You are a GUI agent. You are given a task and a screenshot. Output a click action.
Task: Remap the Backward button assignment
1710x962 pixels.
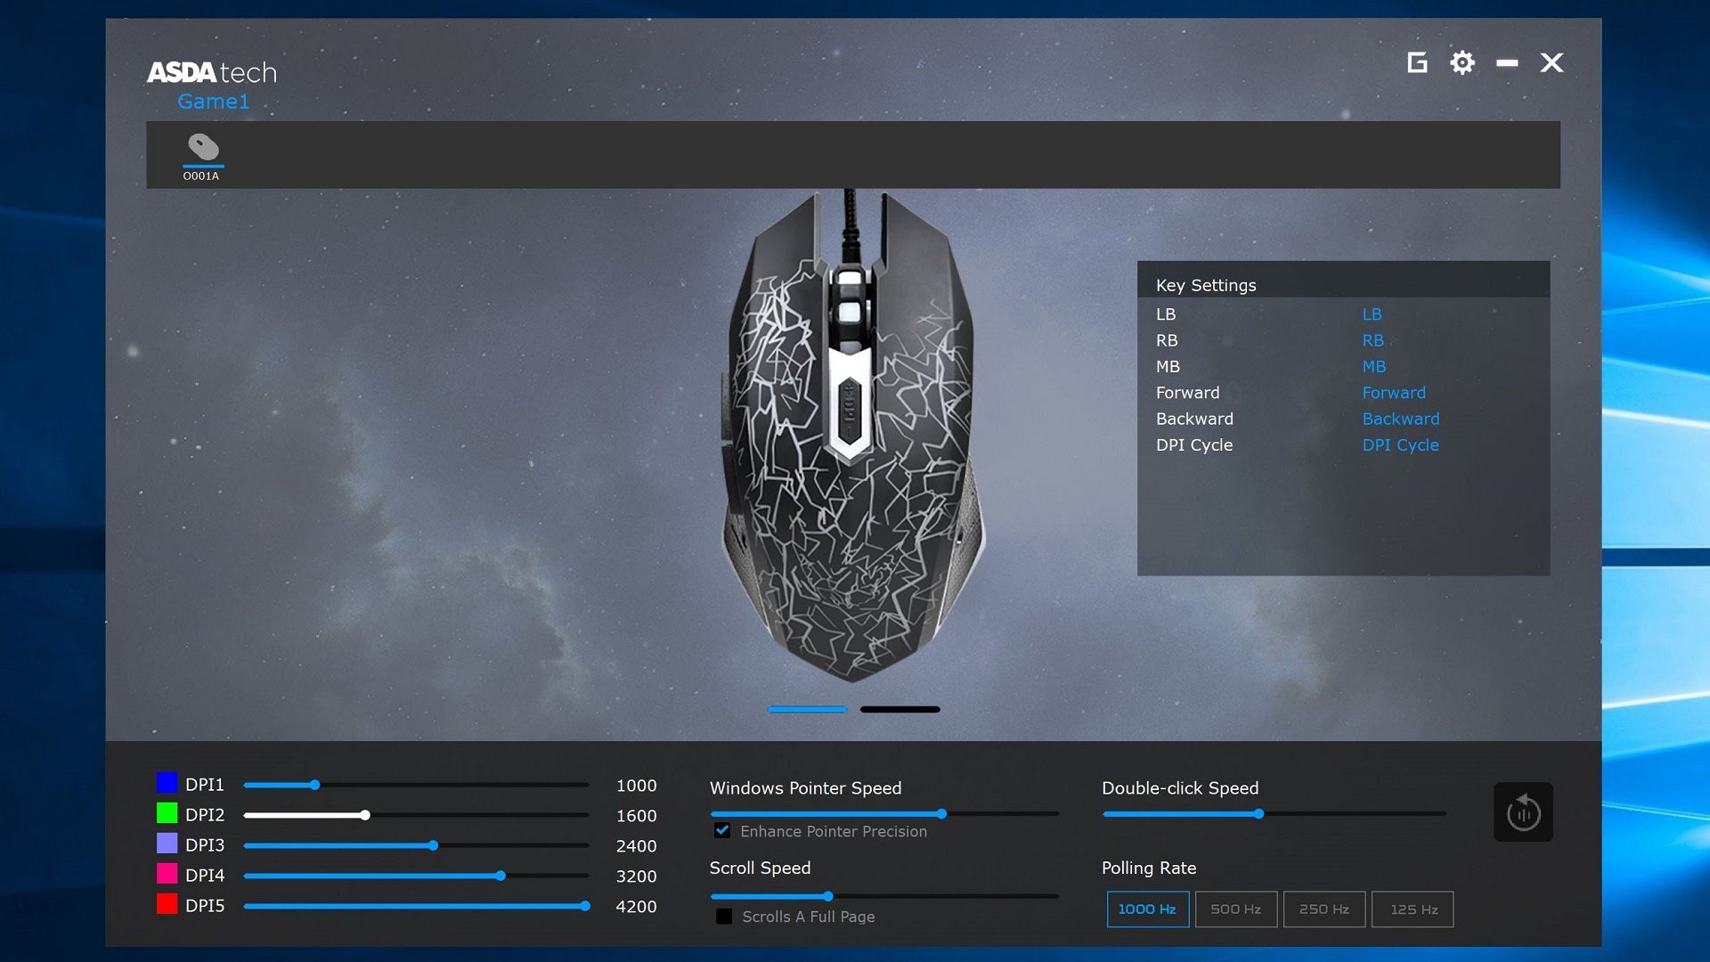1401,419
